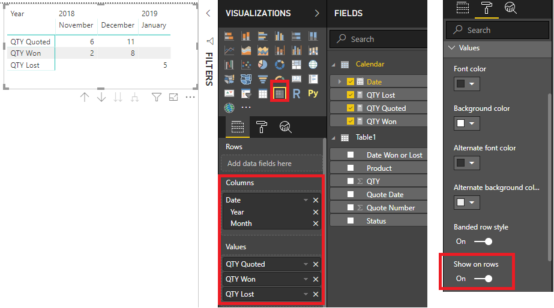Click the Fields search box

tap(379, 39)
